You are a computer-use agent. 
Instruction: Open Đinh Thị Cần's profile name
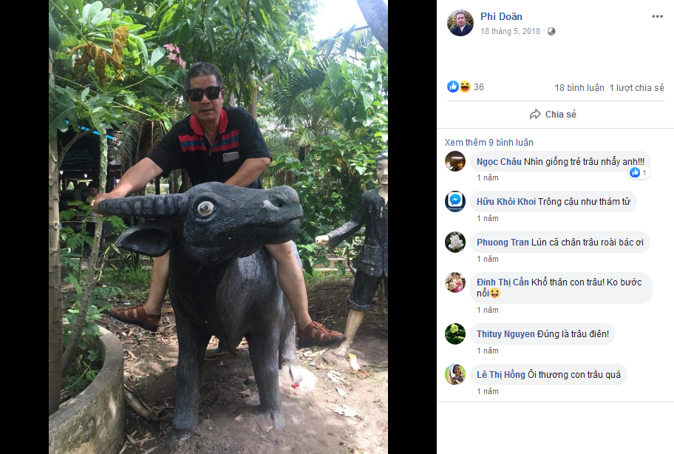pyautogui.click(x=503, y=282)
